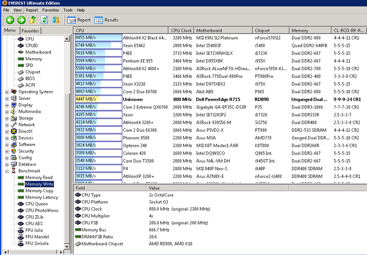Click the Benchmark hourglass icon
367x255 pixels.
[x=14, y=171]
